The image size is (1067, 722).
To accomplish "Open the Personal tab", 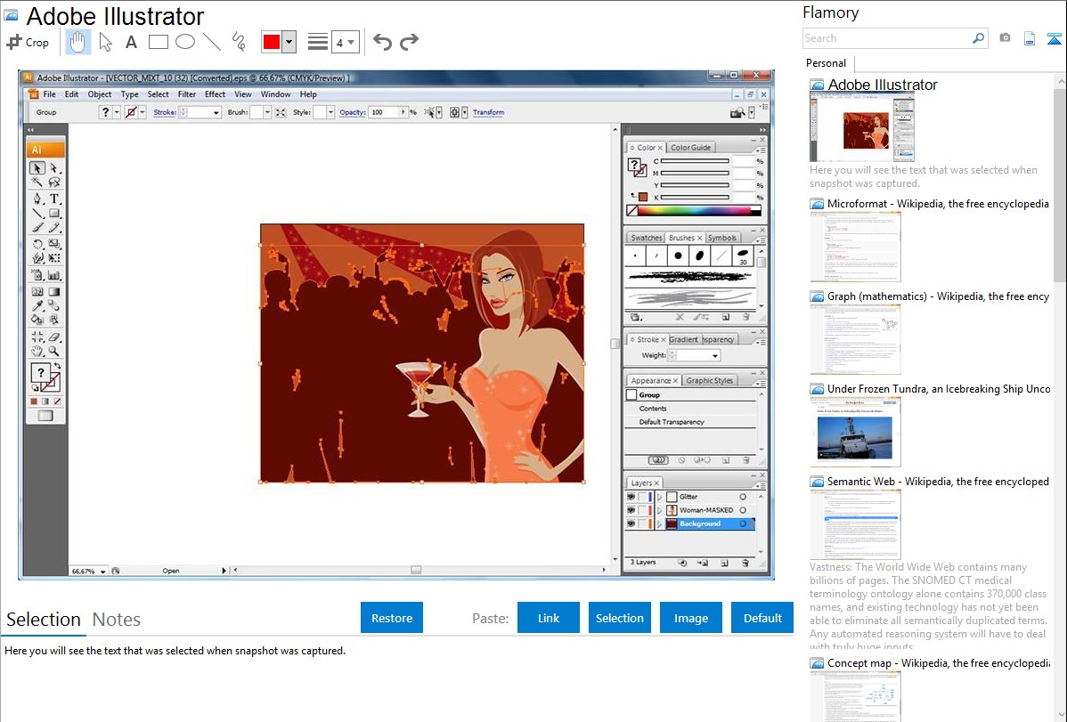I will click(x=826, y=63).
